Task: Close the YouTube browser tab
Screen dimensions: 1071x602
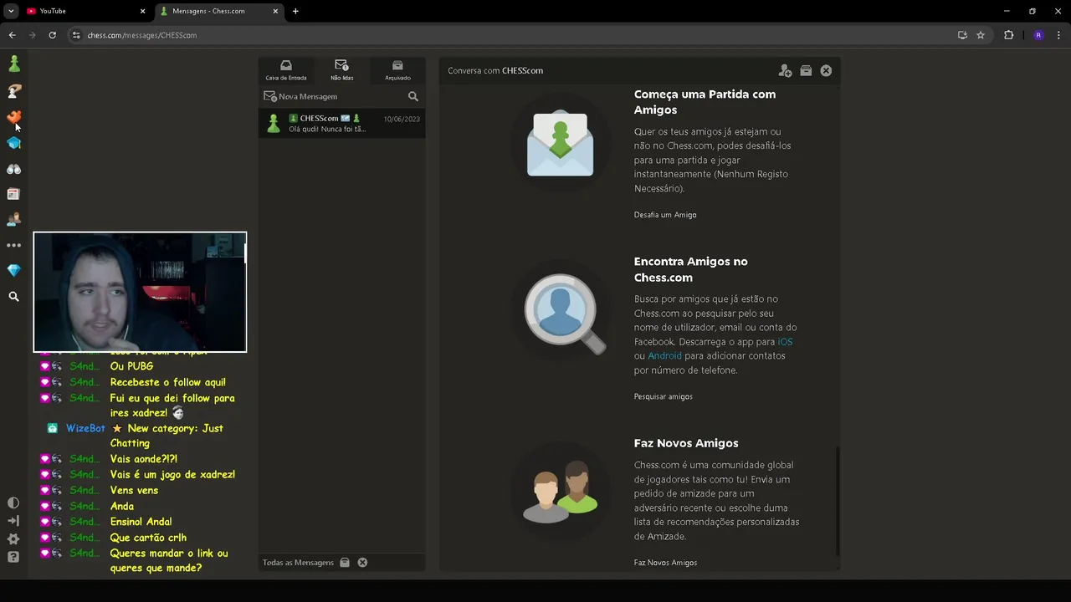Action: coord(142,11)
